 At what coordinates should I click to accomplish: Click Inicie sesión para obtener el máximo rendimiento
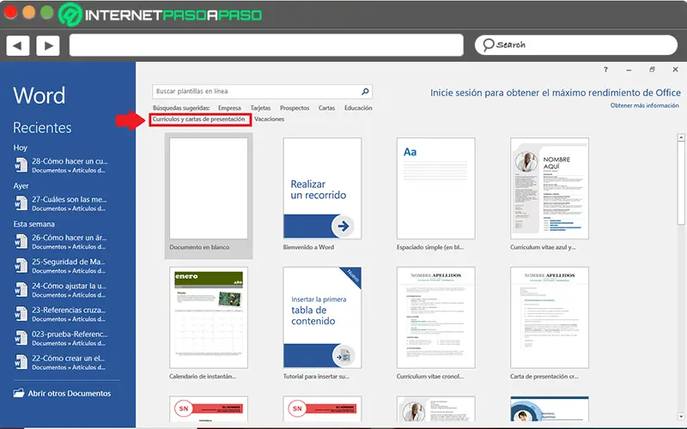555,93
